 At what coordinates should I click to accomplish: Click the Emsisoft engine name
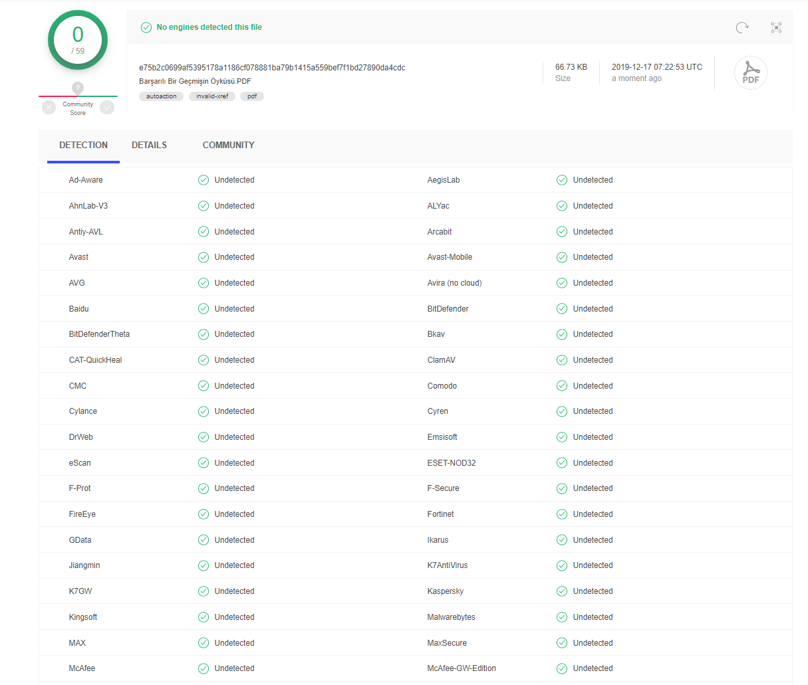point(442,437)
